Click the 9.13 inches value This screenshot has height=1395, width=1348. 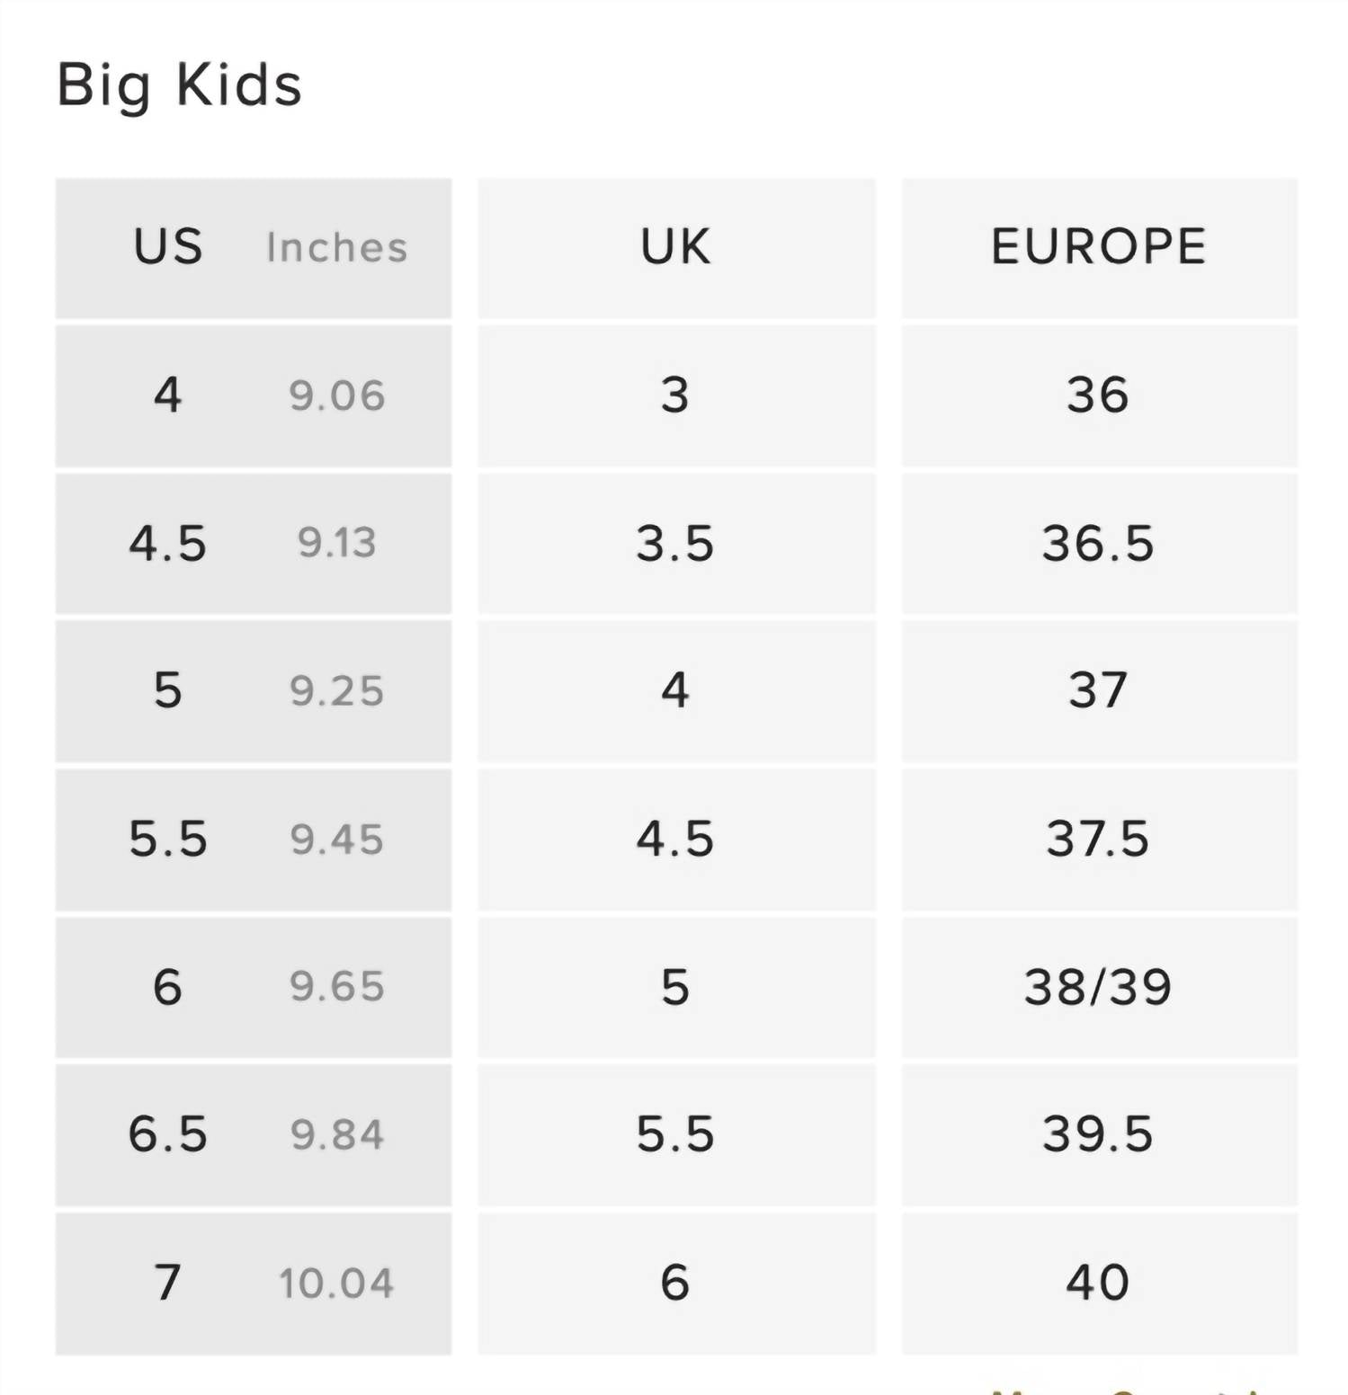[x=337, y=544]
